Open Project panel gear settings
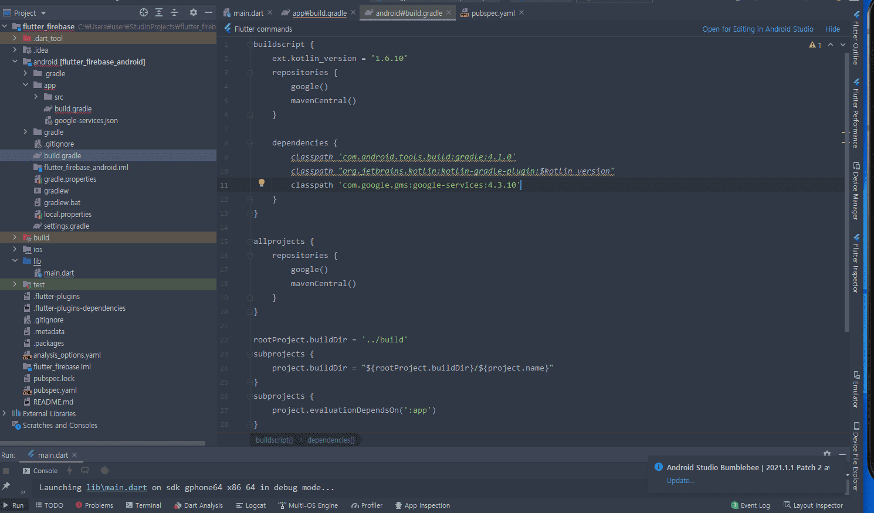 point(194,12)
